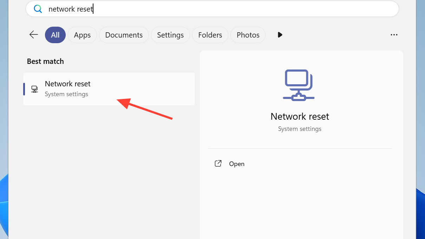Click the large Network reset preview icon
The height and width of the screenshot is (239, 425).
[299, 85]
